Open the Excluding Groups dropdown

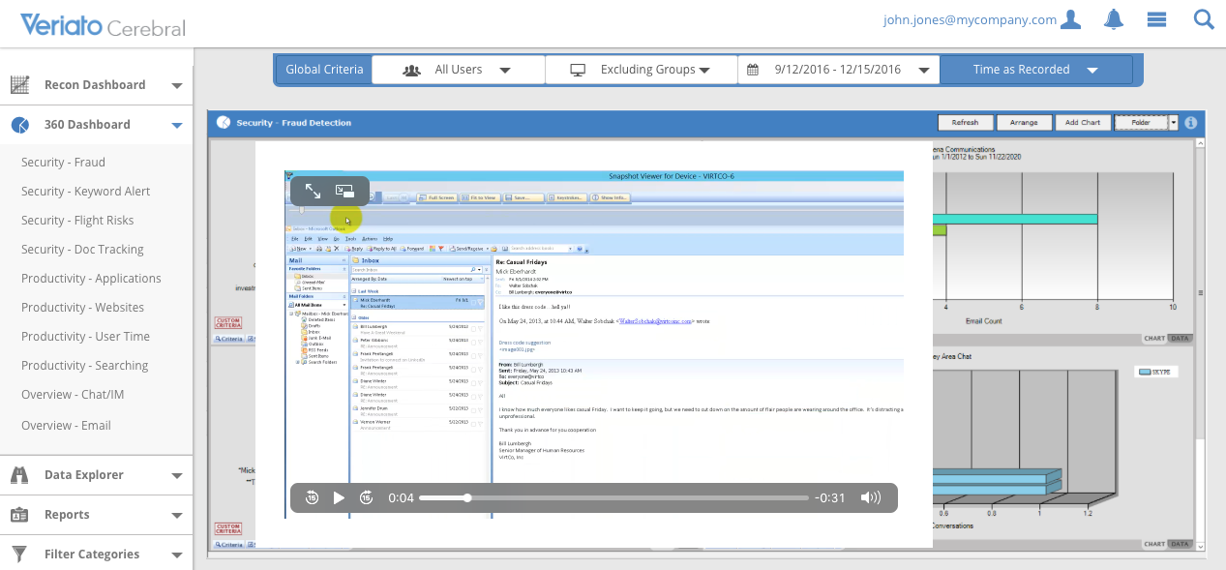click(x=642, y=70)
